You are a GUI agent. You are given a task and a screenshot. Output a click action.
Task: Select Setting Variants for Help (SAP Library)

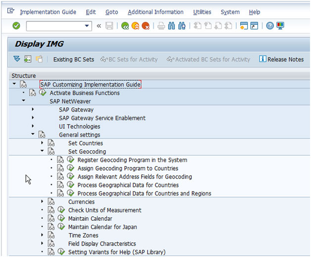[117, 252]
